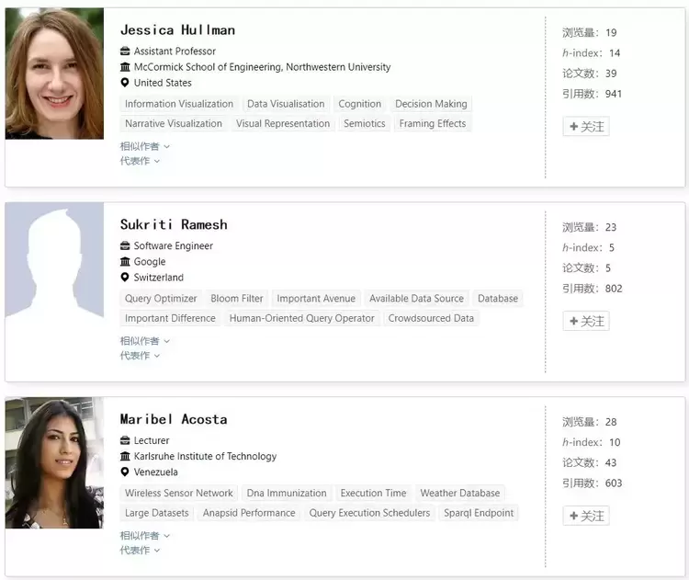The image size is (689, 580).
Task: Click Jessica Hullman's profile photo
Action: 54,74
